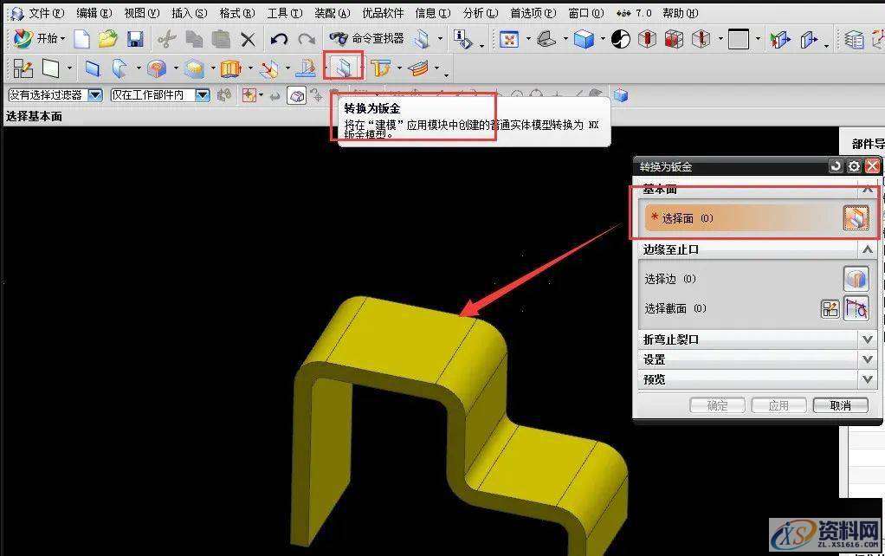This screenshot has height=556, width=885.
Task: Expand the 预览 section
Action: click(x=868, y=379)
